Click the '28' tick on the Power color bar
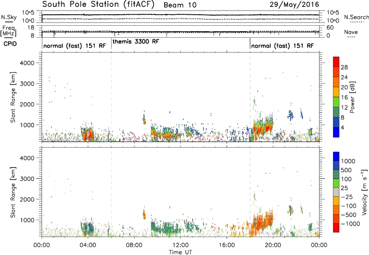The height and width of the screenshot is (255, 369). point(344,67)
